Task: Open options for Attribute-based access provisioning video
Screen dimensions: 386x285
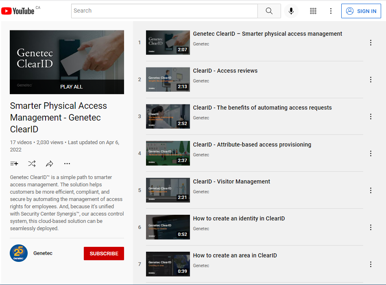Action: pyautogui.click(x=371, y=153)
